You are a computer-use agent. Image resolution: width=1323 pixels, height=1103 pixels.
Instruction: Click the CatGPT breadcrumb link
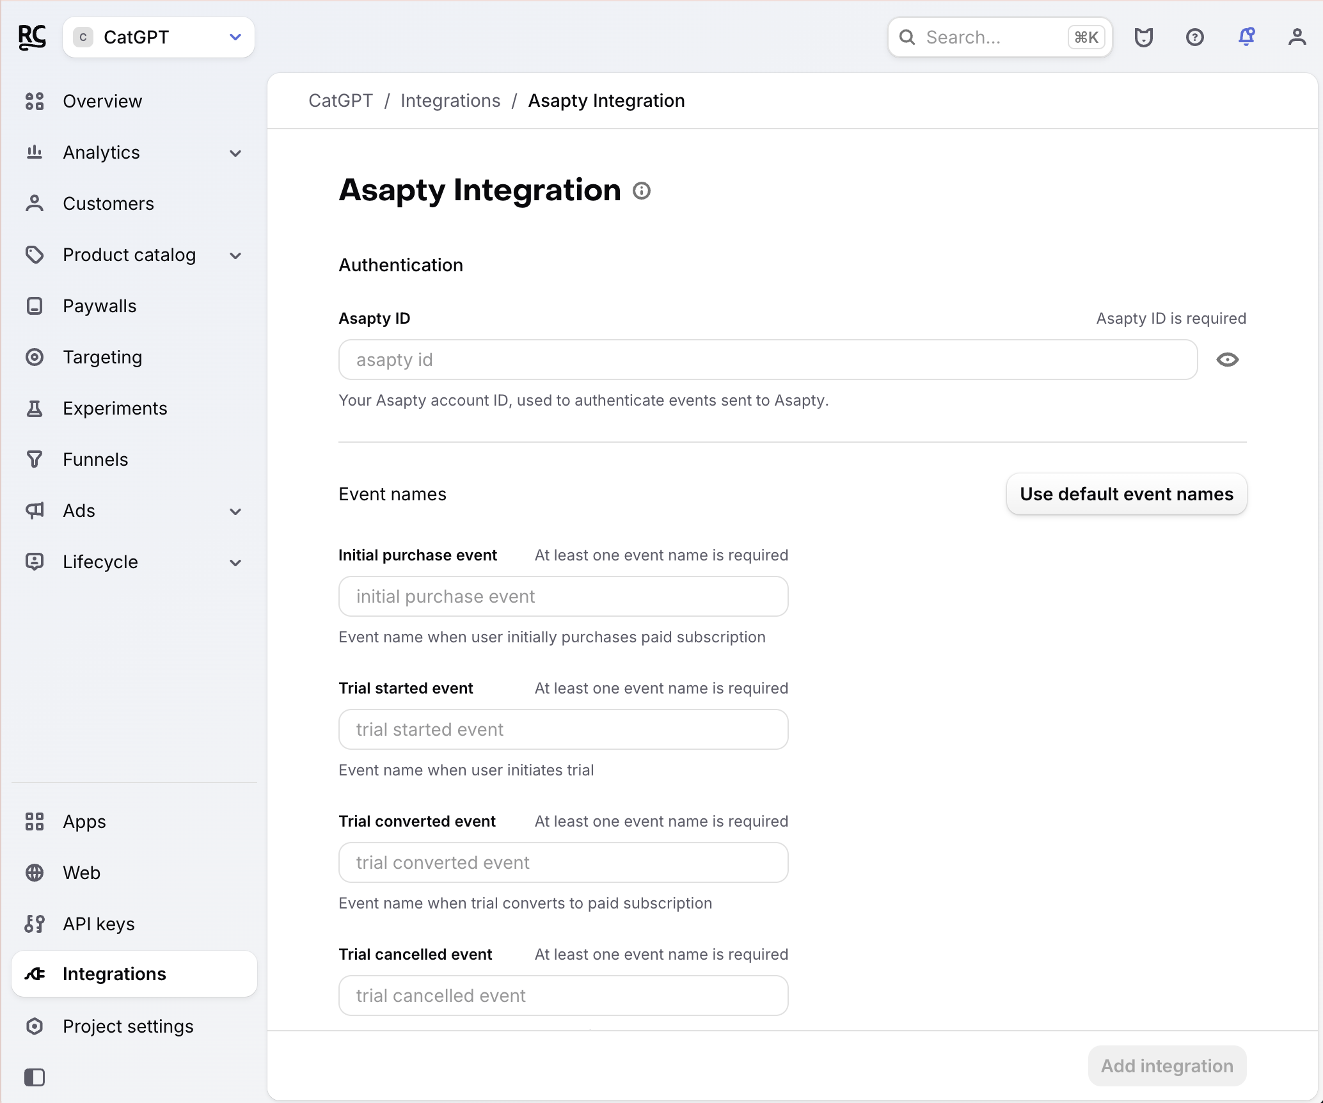click(x=340, y=100)
